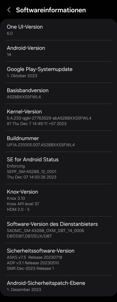The width and height of the screenshot is (117, 302).
Task: Open Android-Sicherheitspatch-Ebene entry
Action: (x=59, y=286)
